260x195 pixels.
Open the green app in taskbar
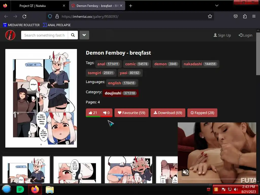point(20,189)
